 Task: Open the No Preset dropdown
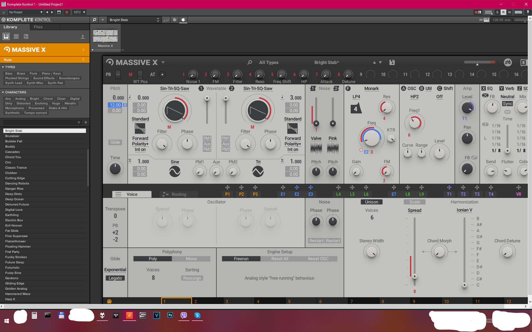26,12
